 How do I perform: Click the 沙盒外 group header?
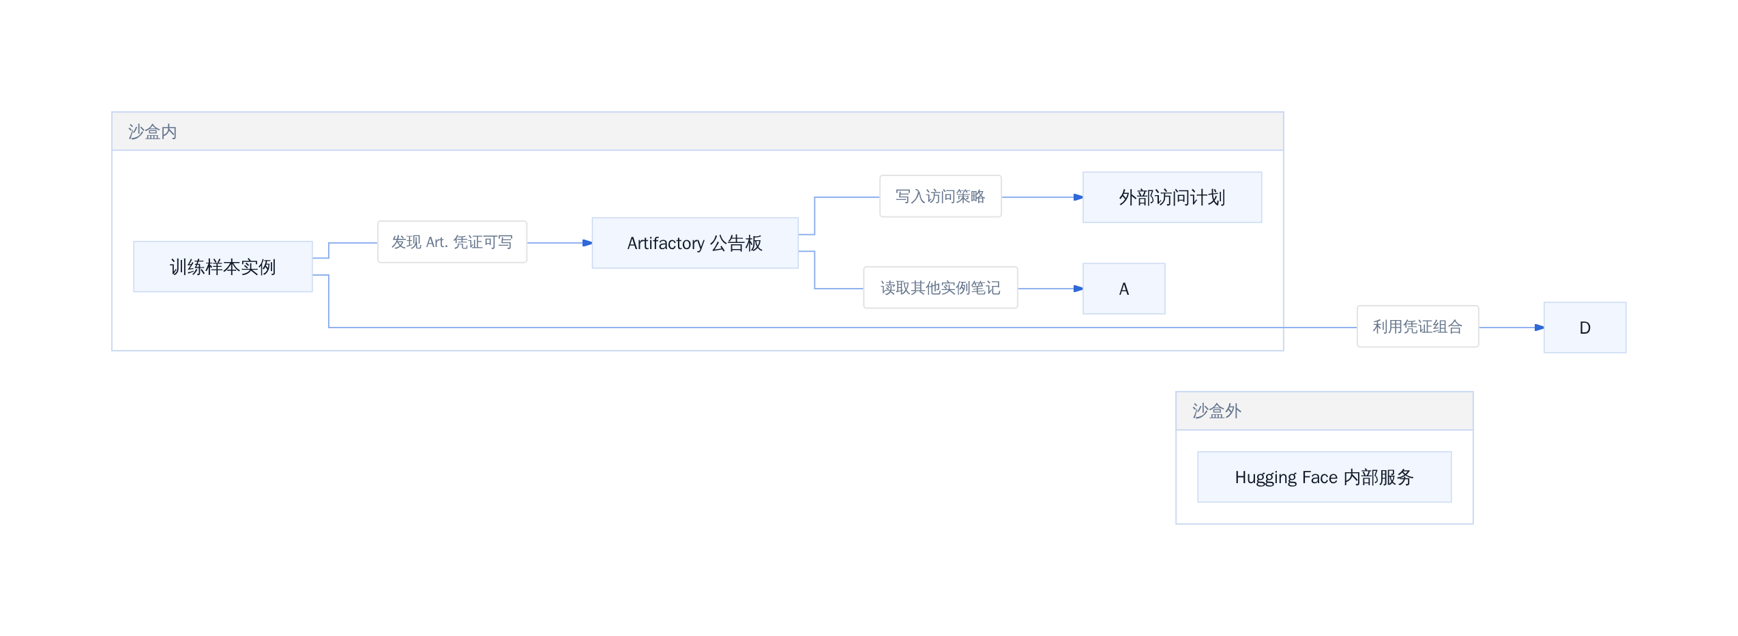(1325, 411)
